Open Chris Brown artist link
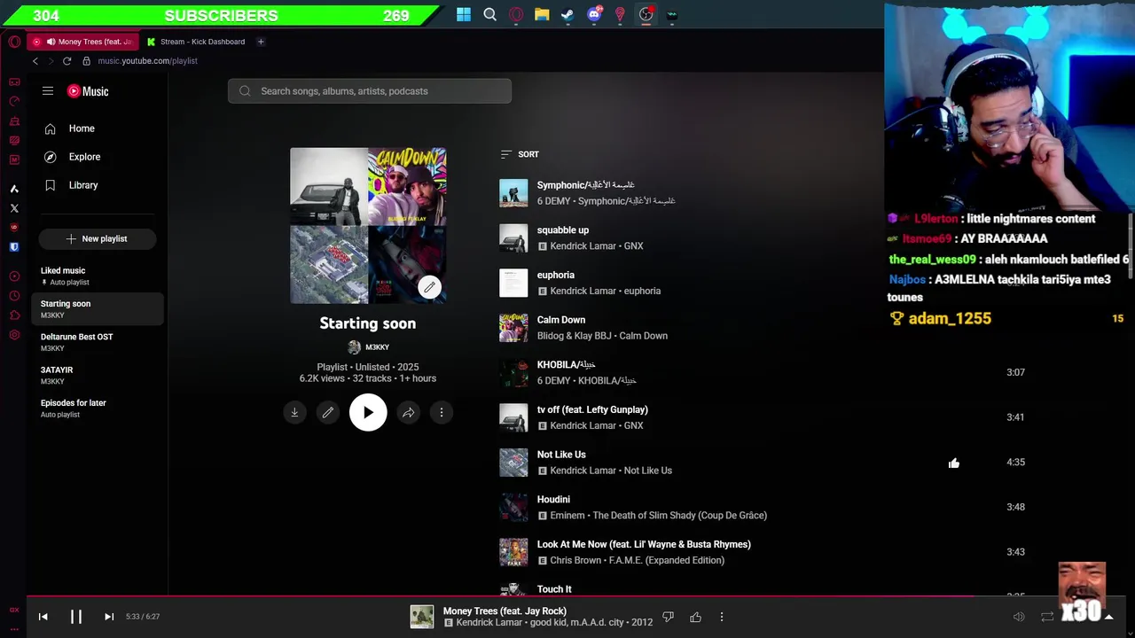1135x638 pixels. pos(575,560)
